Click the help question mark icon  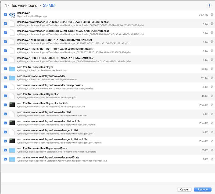(x=209, y=5)
